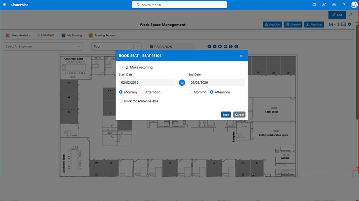Click the zoom in icon on floor map
The width and height of the screenshot is (359, 201).
pyautogui.click(x=209, y=46)
